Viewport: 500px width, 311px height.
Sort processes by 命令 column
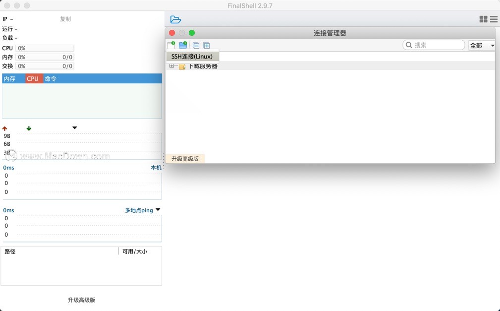click(x=103, y=78)
